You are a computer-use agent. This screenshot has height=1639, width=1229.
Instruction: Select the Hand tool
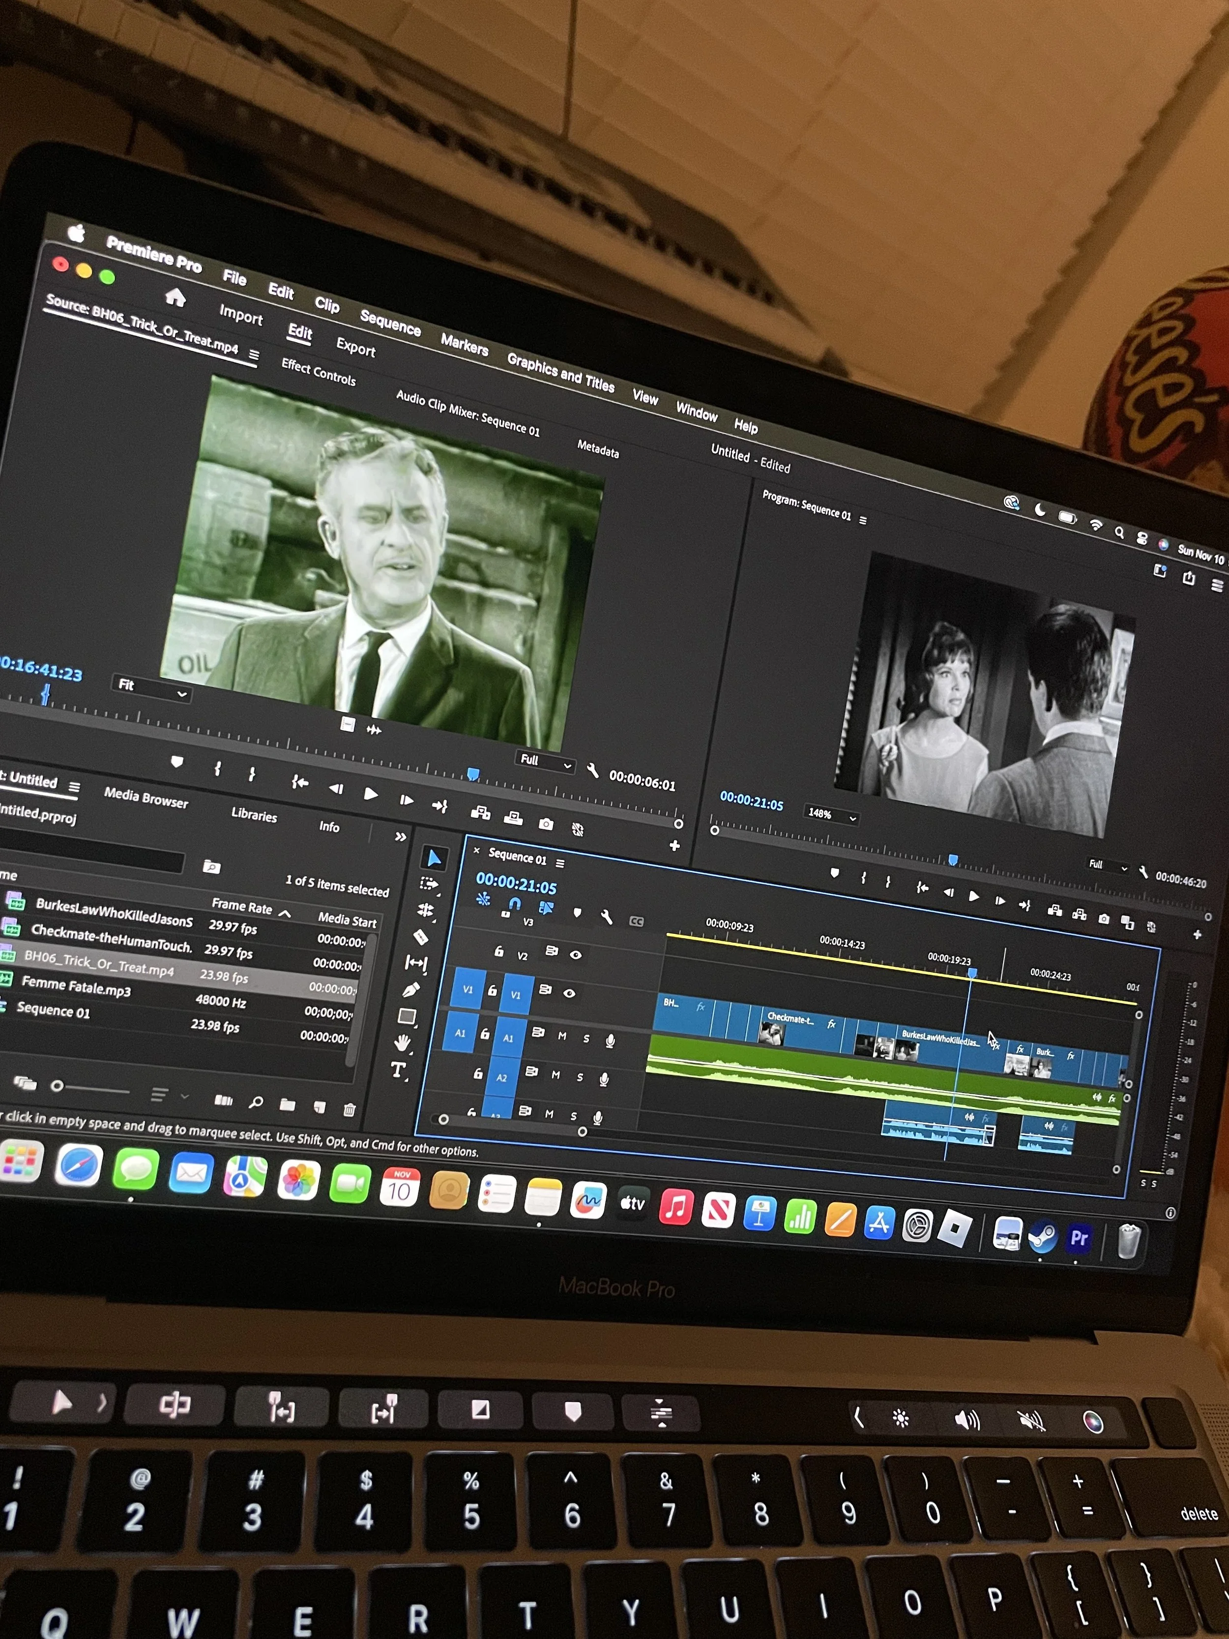(x=402, y=1043)
